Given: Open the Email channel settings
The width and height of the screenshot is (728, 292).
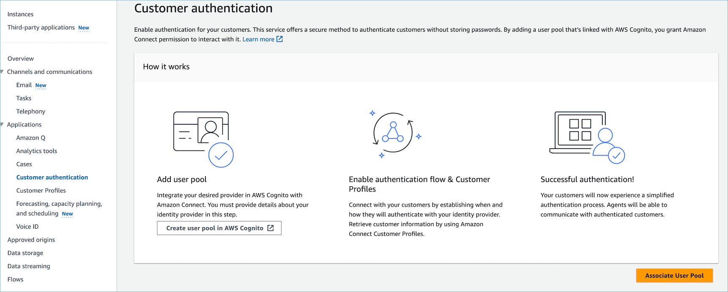Looking at the screenshot, I should [x=24, y=85].
